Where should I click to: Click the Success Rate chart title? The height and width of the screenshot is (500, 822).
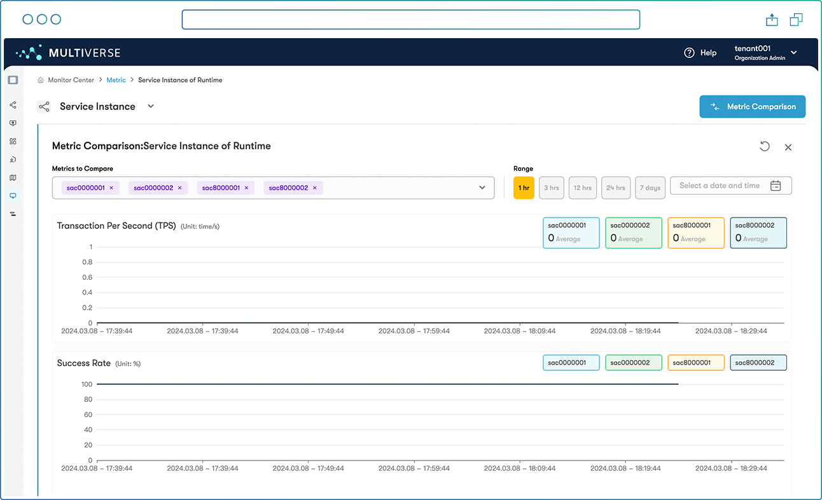point(84,363)
